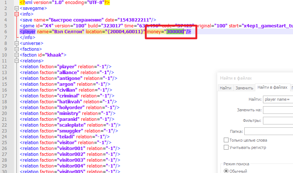Click the faction value antigone on line 14
The height and width of the screenshot is (173, 293).
(70, 78)
